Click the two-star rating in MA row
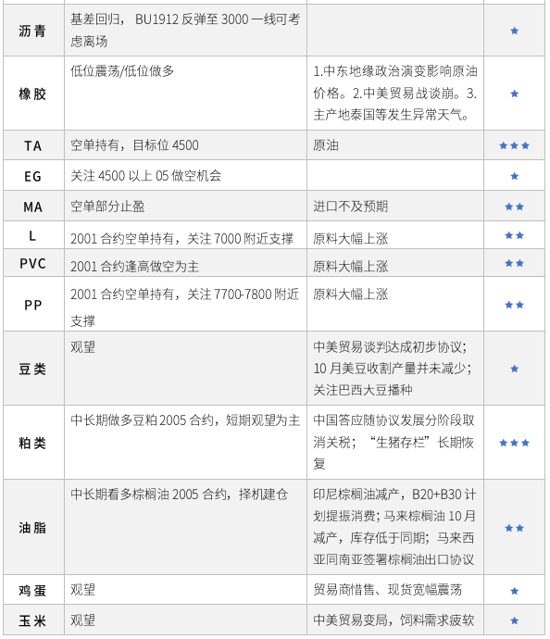Screen dimensions: 550x639 [x=514, y=207]
